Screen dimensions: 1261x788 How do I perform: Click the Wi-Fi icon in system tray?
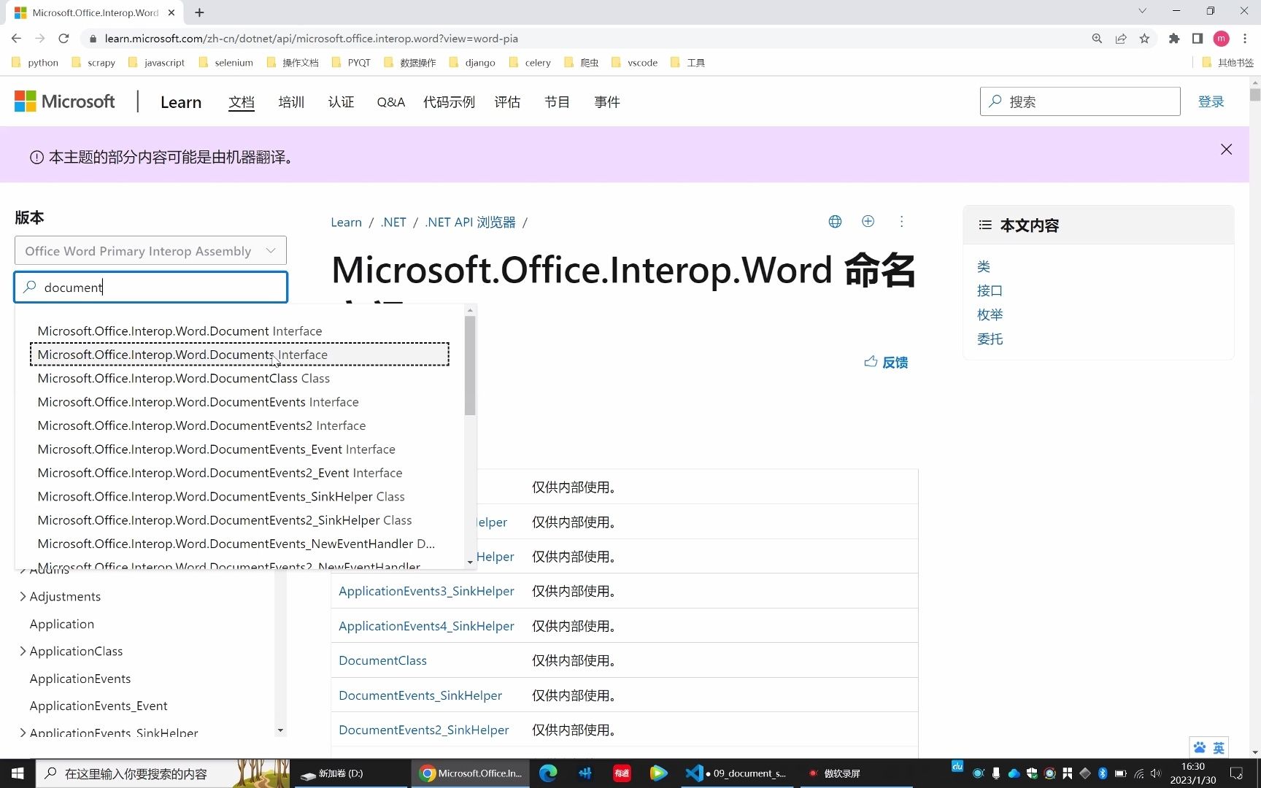pos(1139,773)
